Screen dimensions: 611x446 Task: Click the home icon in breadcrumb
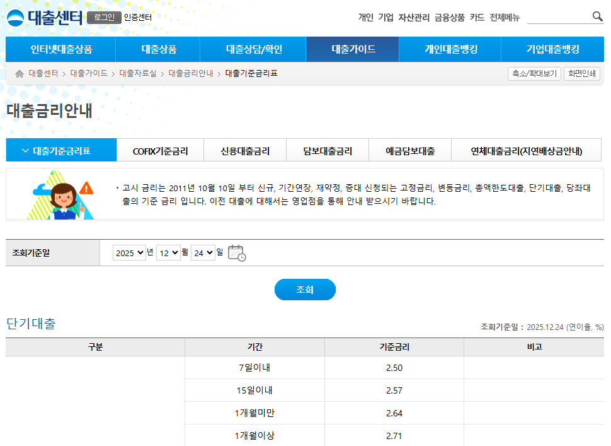20,74
